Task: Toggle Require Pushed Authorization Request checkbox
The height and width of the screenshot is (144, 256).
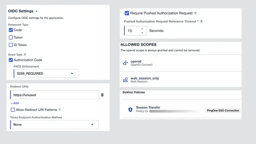Action: [x=127, y=13]
